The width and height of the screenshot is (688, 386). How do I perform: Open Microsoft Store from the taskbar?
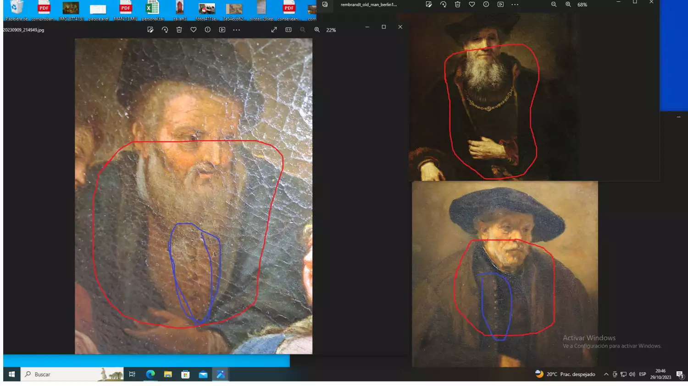point(185,374)
